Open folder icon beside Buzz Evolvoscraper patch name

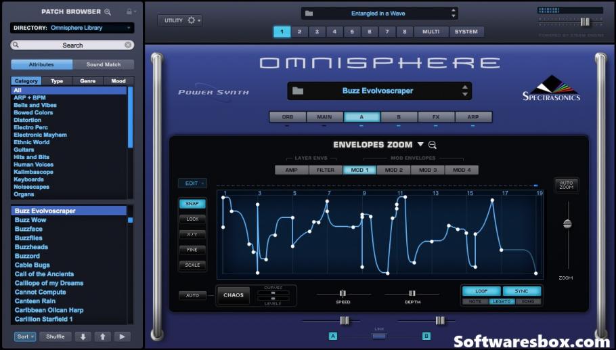click(298, 91)
